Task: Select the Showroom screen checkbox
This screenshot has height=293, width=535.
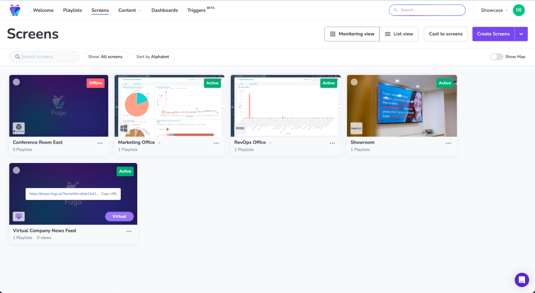Action: coord(353,81)
